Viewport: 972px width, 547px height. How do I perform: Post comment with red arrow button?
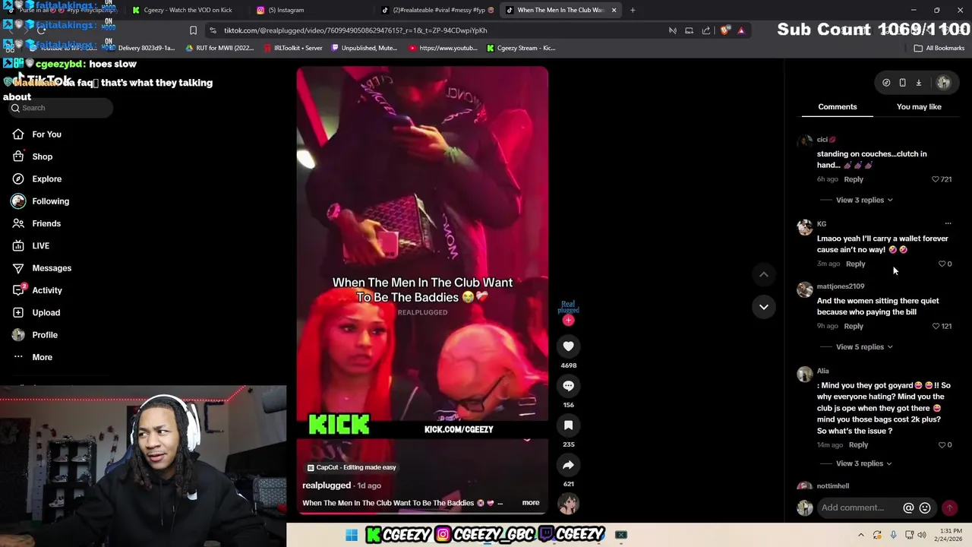pos(949,508)
